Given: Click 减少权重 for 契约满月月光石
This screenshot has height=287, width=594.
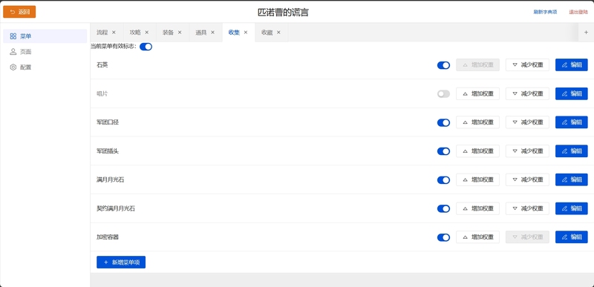Looking at the screenshot, I should pos(527,208).
